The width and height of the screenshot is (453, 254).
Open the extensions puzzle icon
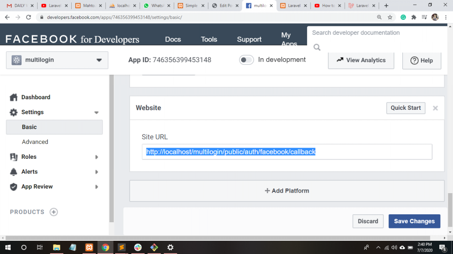pyautogui.click(x=414, y=17)
